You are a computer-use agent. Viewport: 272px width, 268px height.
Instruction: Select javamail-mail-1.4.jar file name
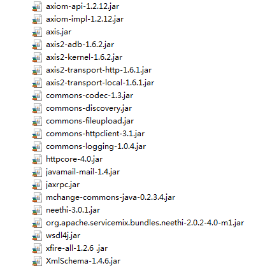coord(83,172)
